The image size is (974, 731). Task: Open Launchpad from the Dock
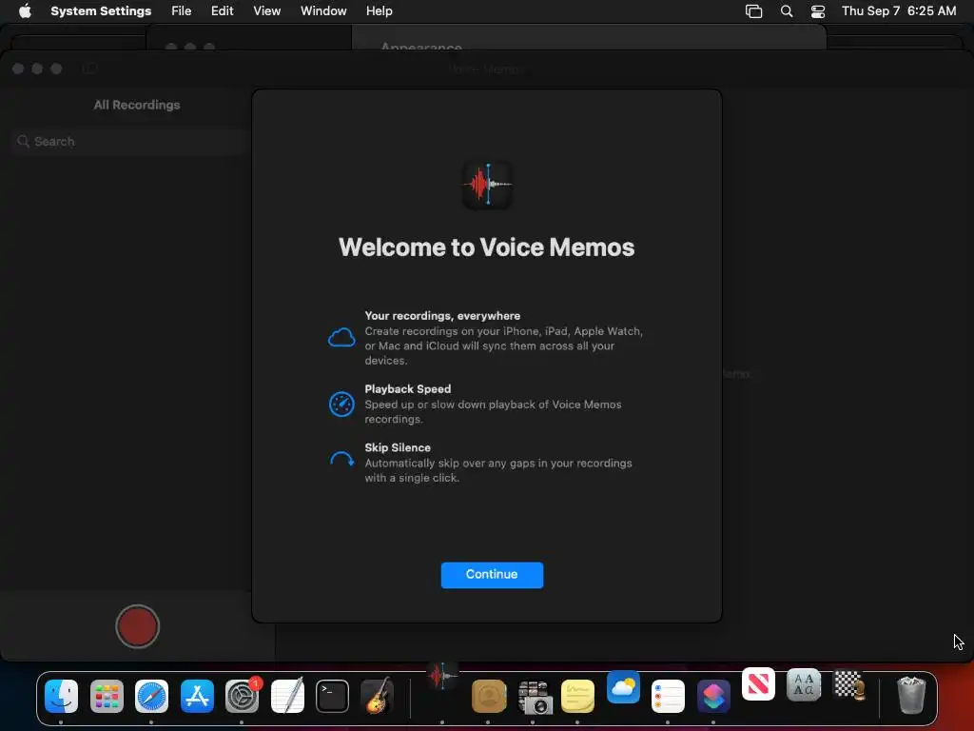[x=107, y=696]
